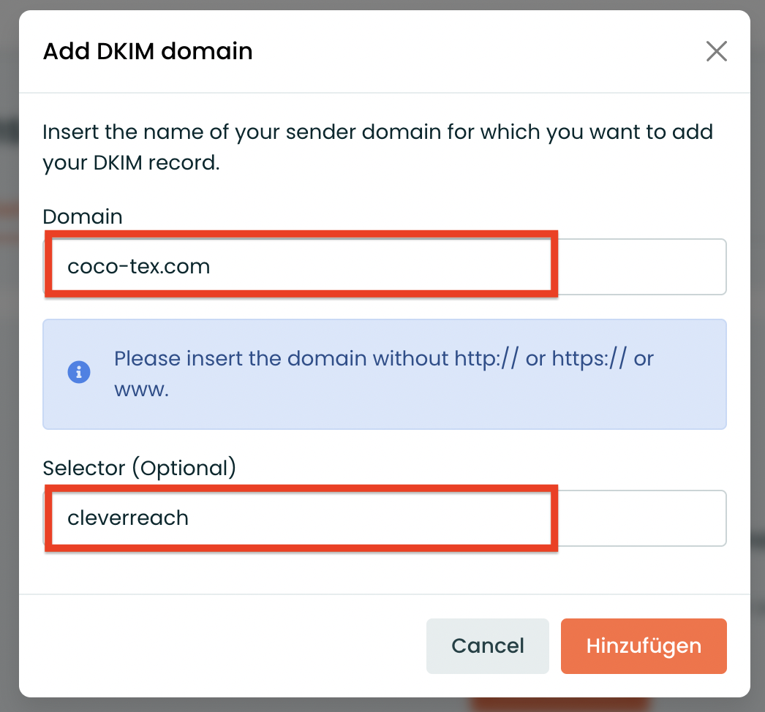This screenshot has height=712, width=765.
Task: Click the Selector (Optional) label
Action: tap(139, 468)
